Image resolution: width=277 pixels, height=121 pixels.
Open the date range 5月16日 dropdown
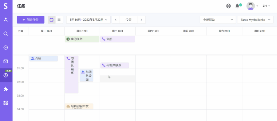pyautogui.click(x=89, y=20)
